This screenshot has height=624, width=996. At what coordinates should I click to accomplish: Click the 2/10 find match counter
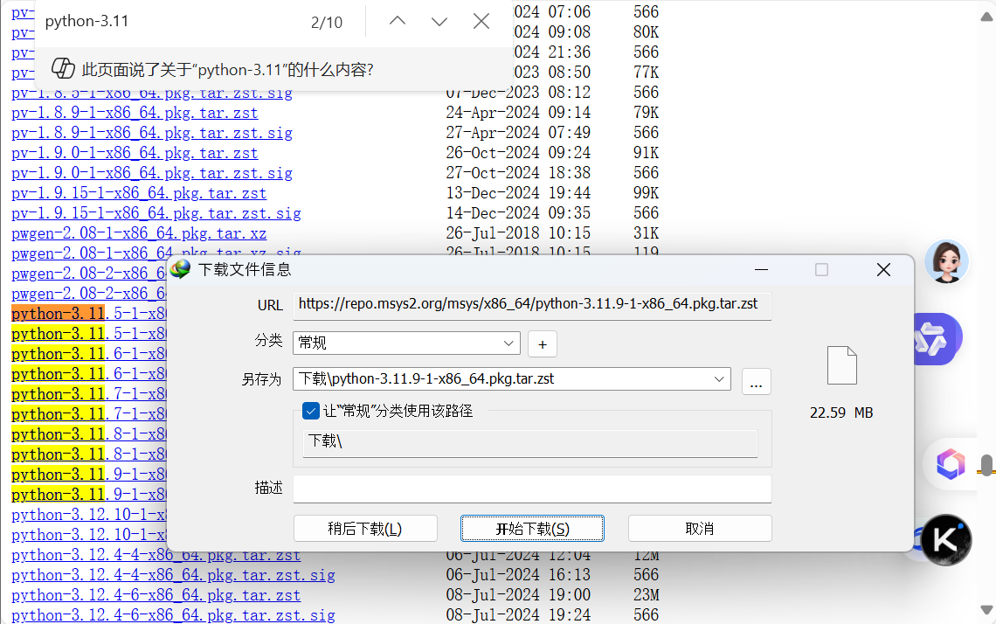(327, 23)
